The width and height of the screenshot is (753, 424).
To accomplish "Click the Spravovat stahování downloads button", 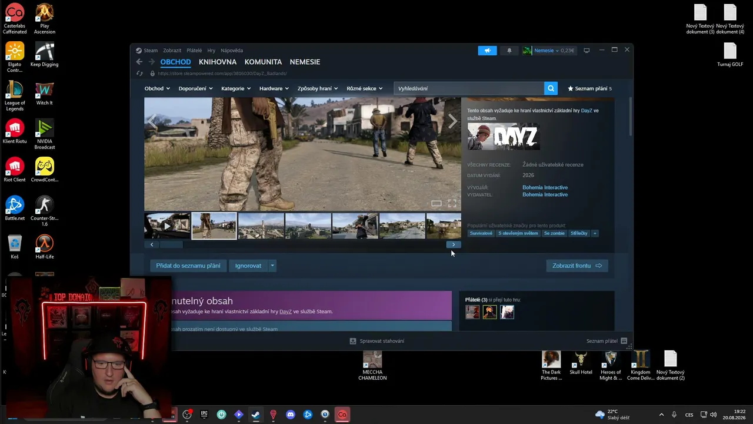I will [x=377, y=341].
